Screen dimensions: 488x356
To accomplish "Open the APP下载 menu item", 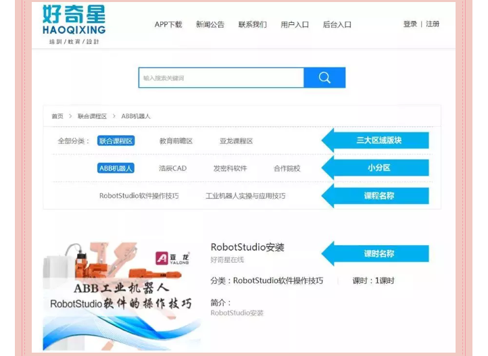I will [168, 24].
